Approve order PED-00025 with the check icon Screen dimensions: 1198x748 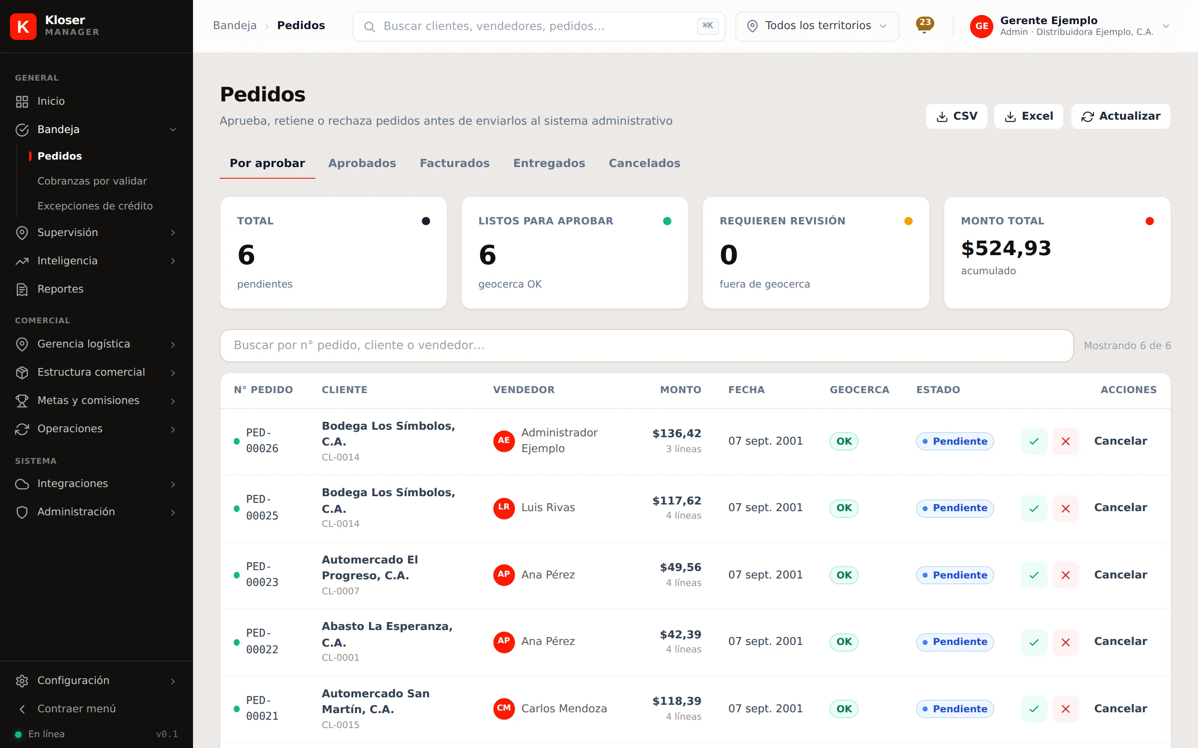tap(1034, 508)
